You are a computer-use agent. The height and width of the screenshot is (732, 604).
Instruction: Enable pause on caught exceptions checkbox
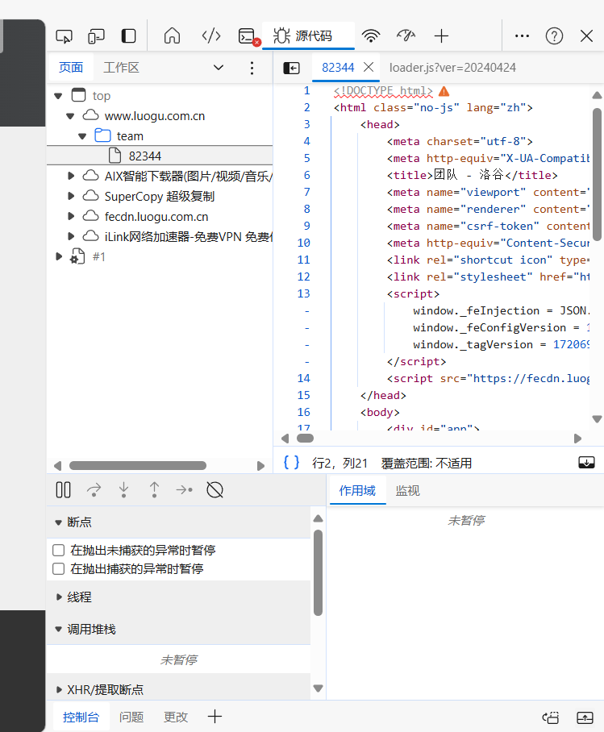58,568
